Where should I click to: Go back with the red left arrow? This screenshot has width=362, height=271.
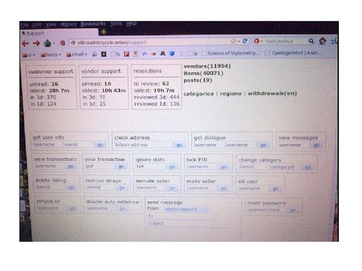coord(25,43)
